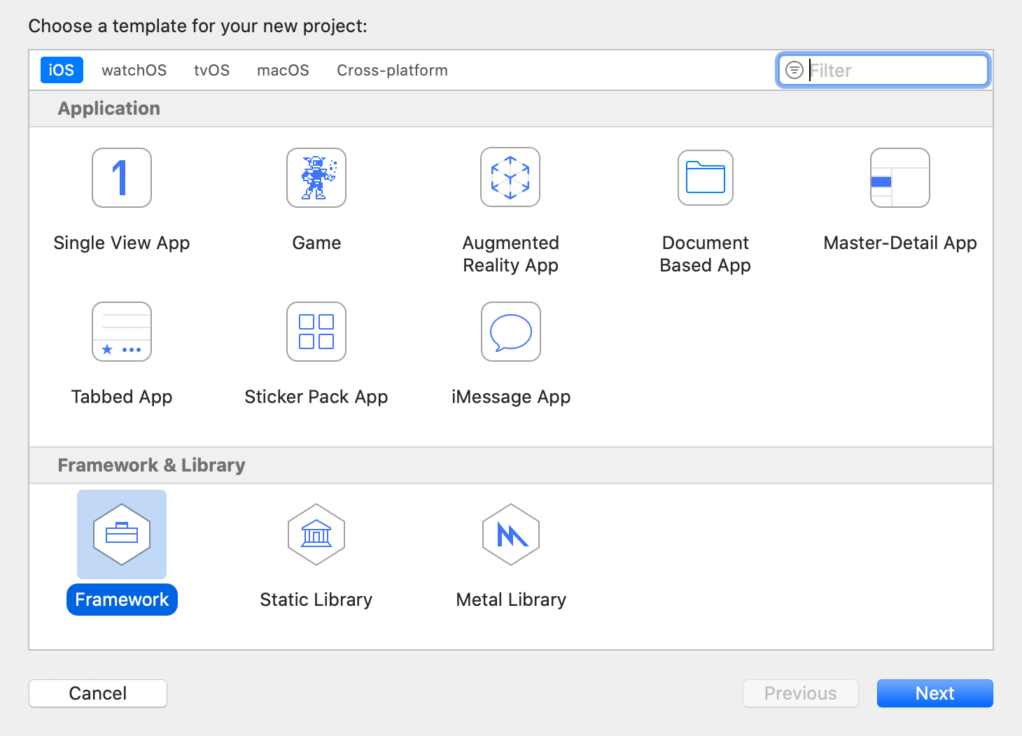Select the Sticker Pack App icon
The width and height of the screenshot is (1022, 736).
[x=316, y=332]
